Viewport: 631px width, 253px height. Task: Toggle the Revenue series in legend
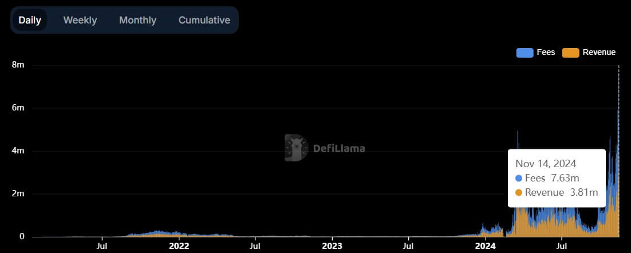click(589, 52)
